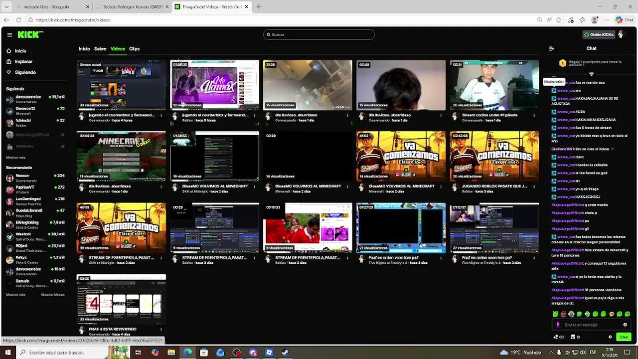The width and height of the screenshot is (638, 359).
Task: Open the hamburger menu beside the Kick logo
Action: click(9, 35)
